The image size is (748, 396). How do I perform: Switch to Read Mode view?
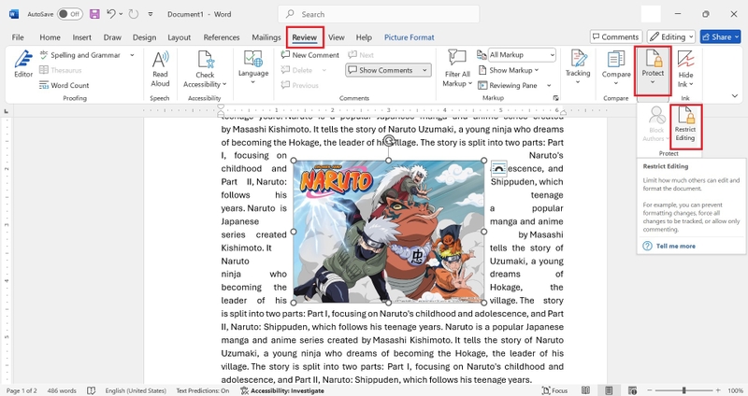(x=585, y=390)
